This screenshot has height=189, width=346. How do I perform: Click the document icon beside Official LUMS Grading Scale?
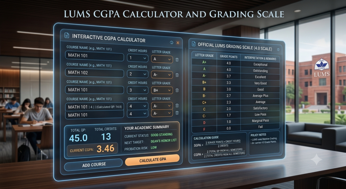(194, 44)
